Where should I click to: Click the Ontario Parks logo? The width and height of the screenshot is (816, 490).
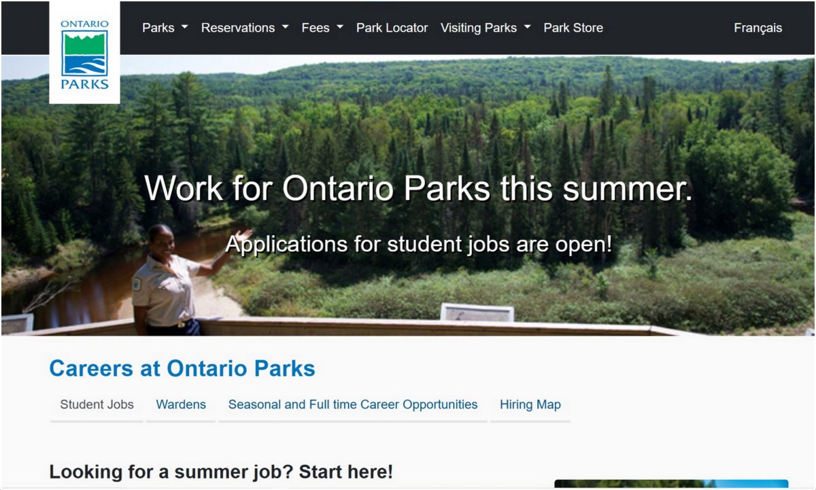pyautogui.click(x=84, y=53)
